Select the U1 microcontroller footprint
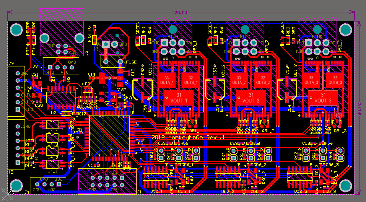 tap(109, 136)
